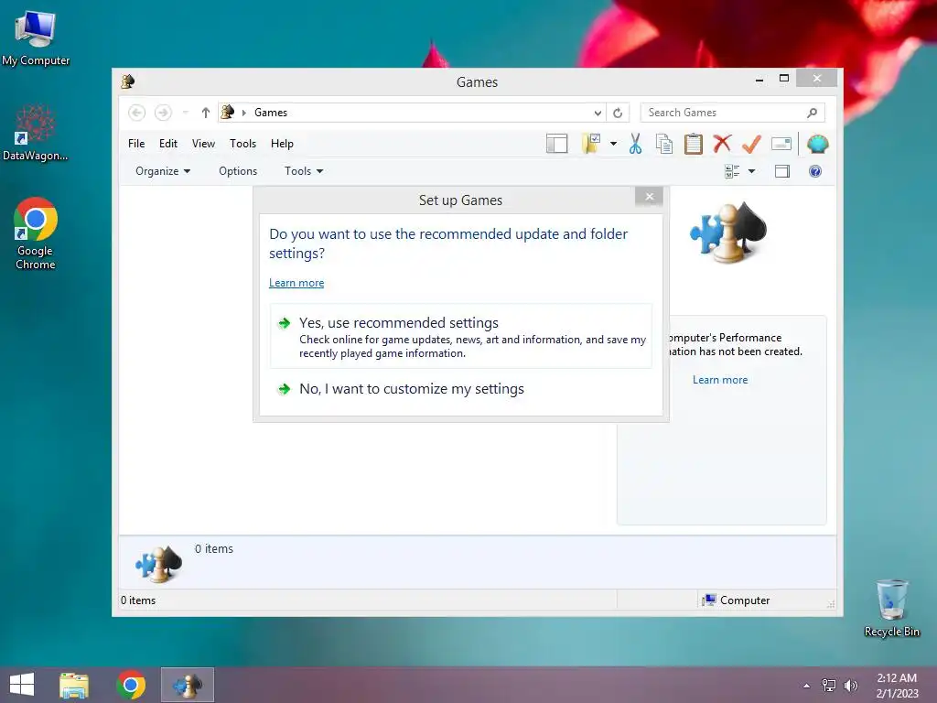937x703 pixels.
Task: Click the Options command bar button
Action: [238, 171]
